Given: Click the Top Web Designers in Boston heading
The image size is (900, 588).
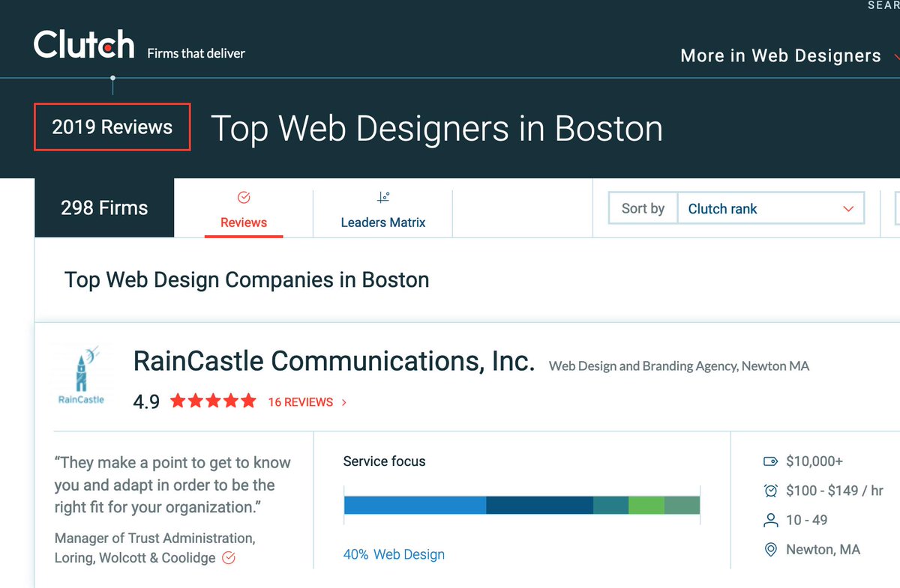Looking at the screenshot, I should pyautogui.click(x=437, y=128).
